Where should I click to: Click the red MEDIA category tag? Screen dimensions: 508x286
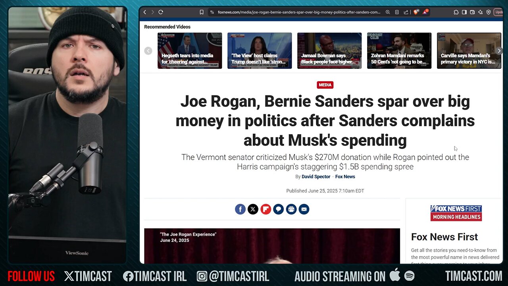pyautogui.click(x=325, y=85)
